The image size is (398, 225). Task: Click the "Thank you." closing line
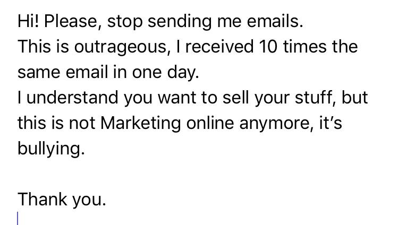coord(62,200)
